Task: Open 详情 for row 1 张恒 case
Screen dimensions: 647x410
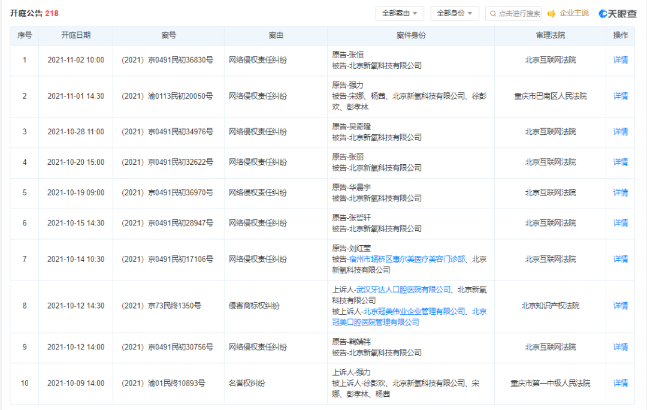Action: pos(620,60)
